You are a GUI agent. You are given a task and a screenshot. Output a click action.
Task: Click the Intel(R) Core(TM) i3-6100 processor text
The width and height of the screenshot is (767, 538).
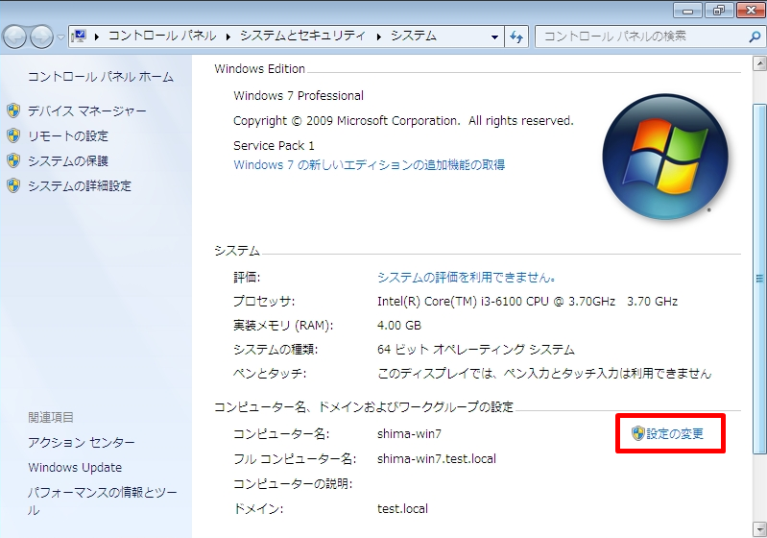point(527,302)
